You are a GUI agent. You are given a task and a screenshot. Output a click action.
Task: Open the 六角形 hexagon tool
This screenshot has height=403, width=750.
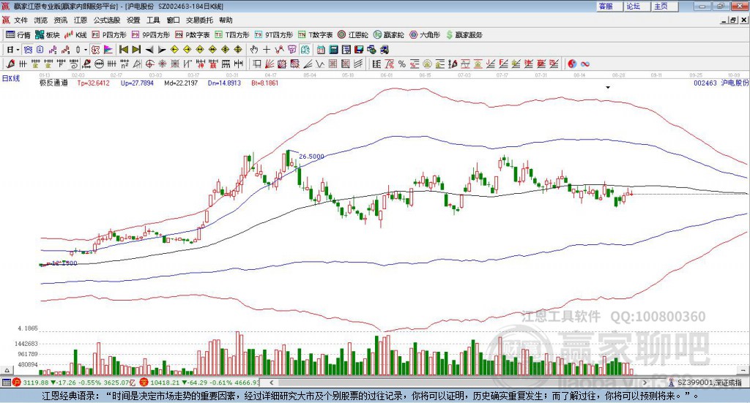pos(425,35)
